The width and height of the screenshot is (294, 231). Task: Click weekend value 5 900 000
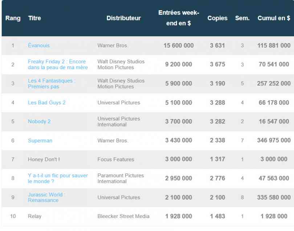179,83
